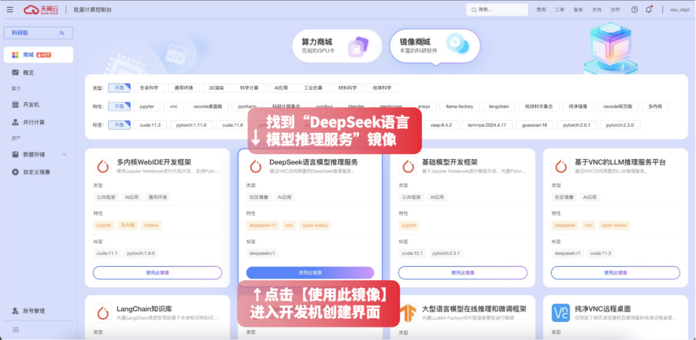The width and height of the screenshot is (696, 340).
Task: Click the GPU chip icon in 算力商城
Action: click(x=358, y=46)
